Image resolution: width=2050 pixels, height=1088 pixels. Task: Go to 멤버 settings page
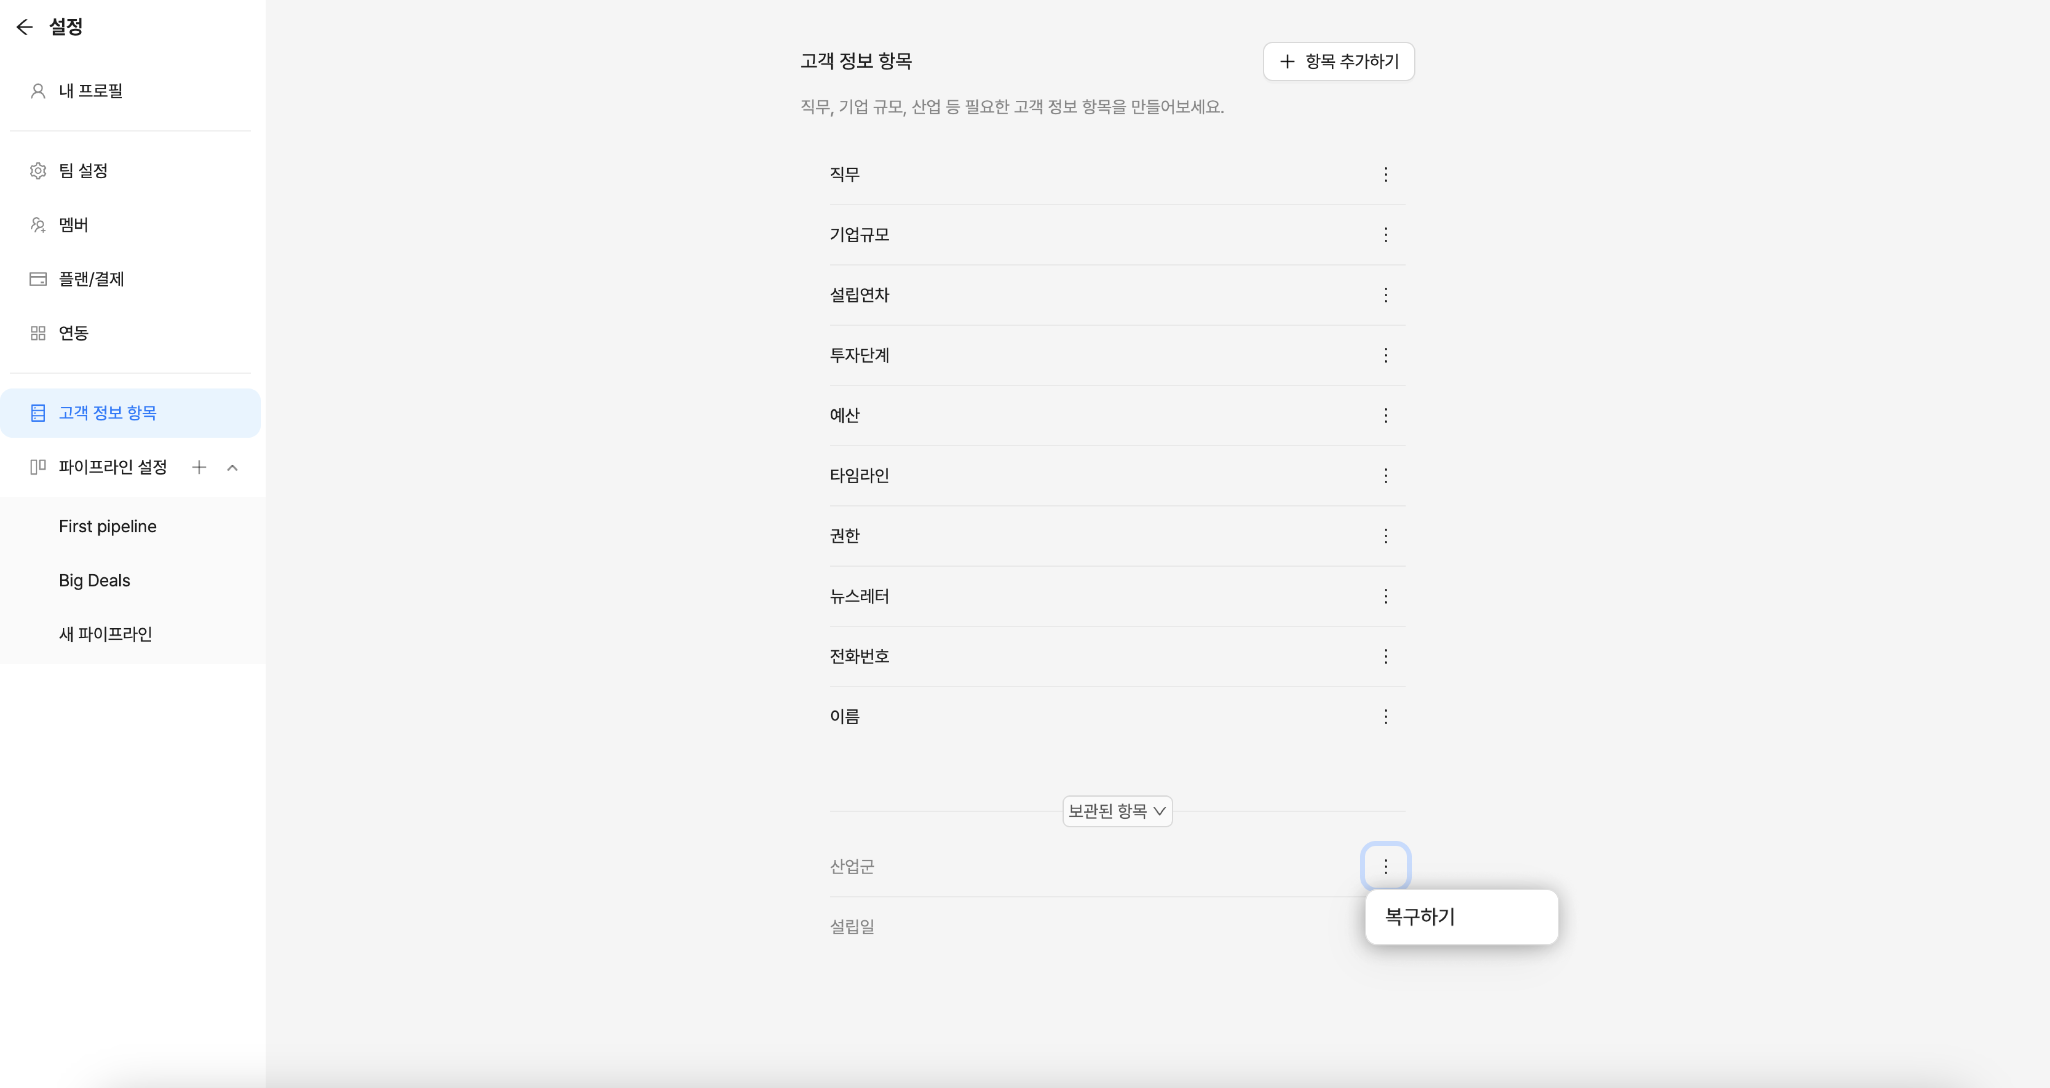pyautogui.click(x=73, y=225)
